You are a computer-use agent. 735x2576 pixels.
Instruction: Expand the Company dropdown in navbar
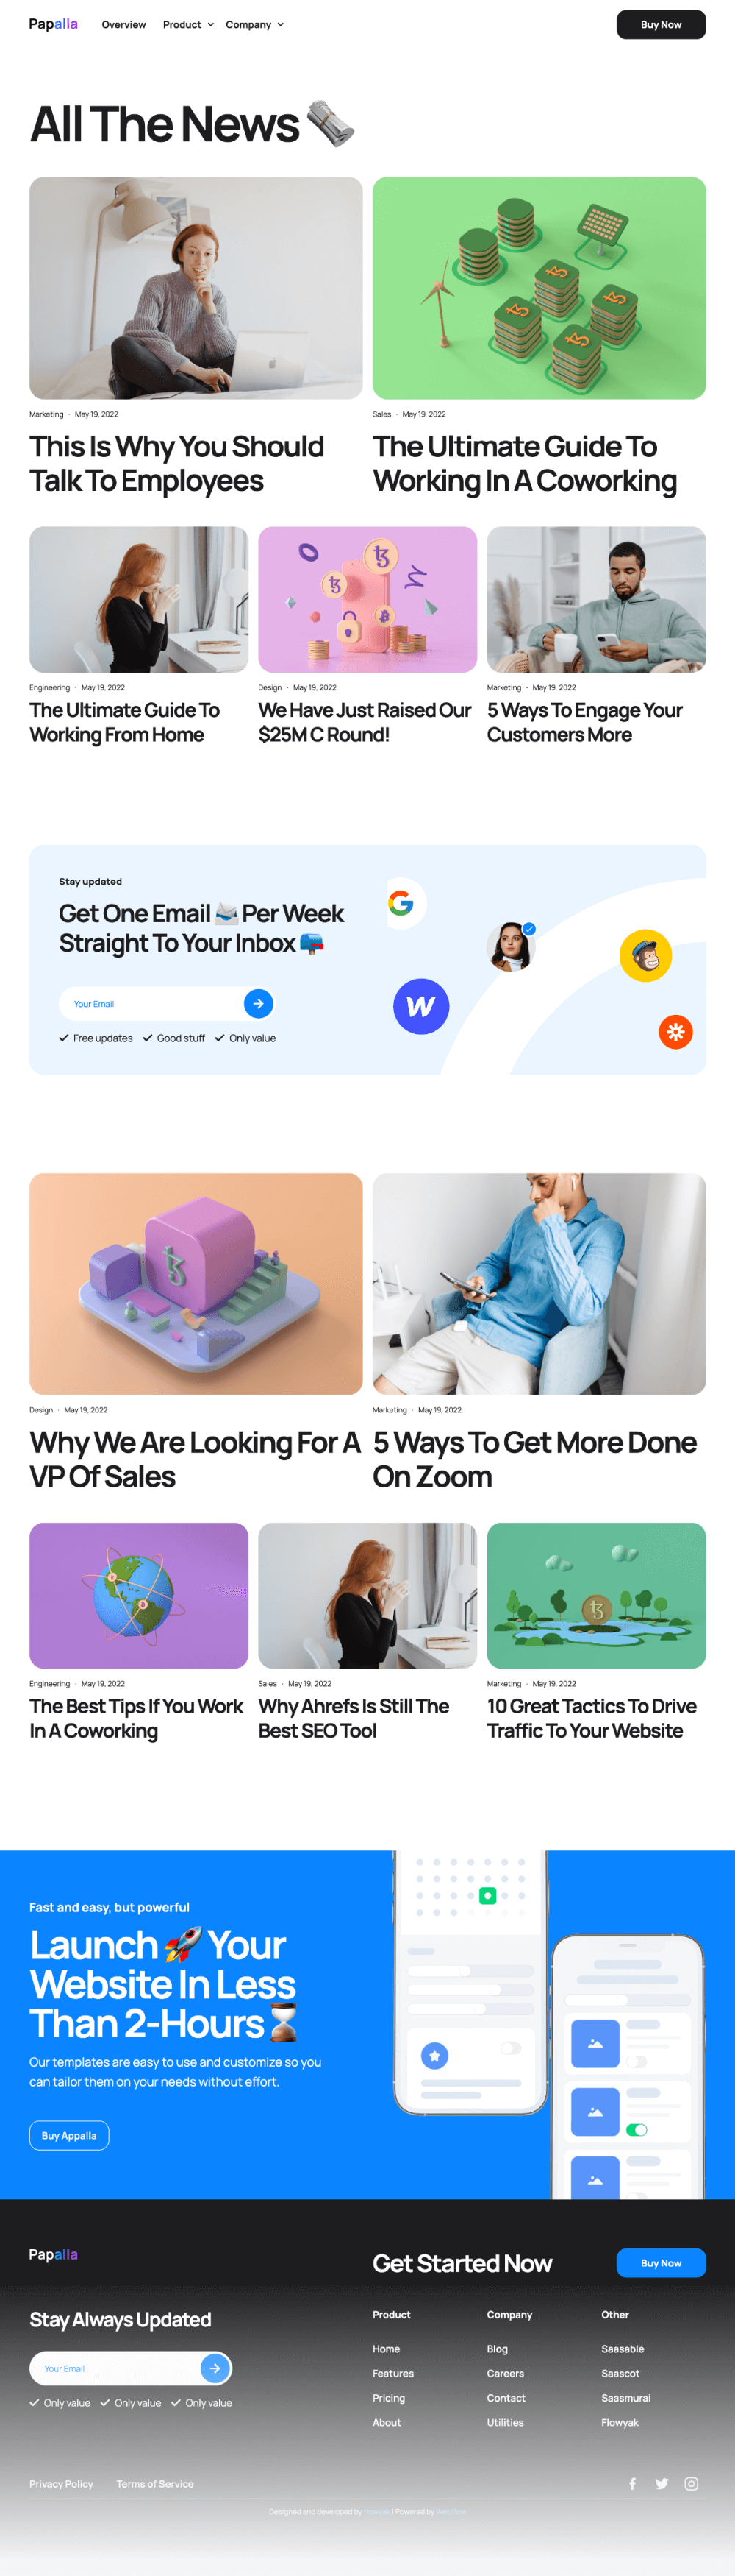(x=254, y=24)
